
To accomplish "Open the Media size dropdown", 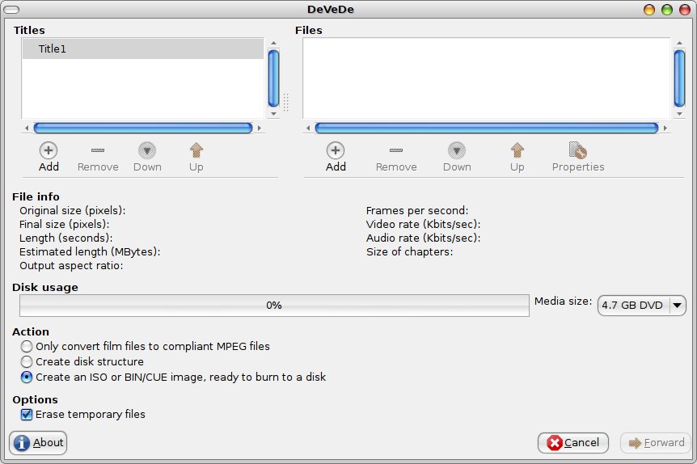I will point(641,306).
